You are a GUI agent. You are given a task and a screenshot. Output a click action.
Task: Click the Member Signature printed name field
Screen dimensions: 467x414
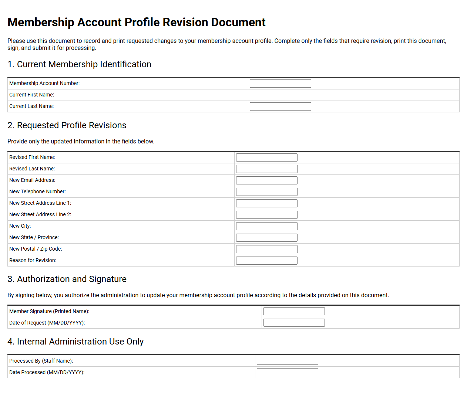[294, 311]
